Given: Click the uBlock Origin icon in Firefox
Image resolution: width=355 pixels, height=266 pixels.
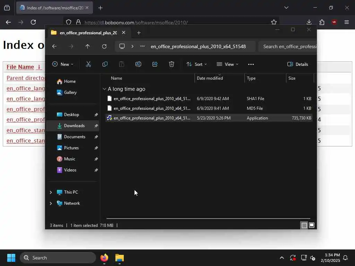Looking at the screenshot, I should point(334,22).
